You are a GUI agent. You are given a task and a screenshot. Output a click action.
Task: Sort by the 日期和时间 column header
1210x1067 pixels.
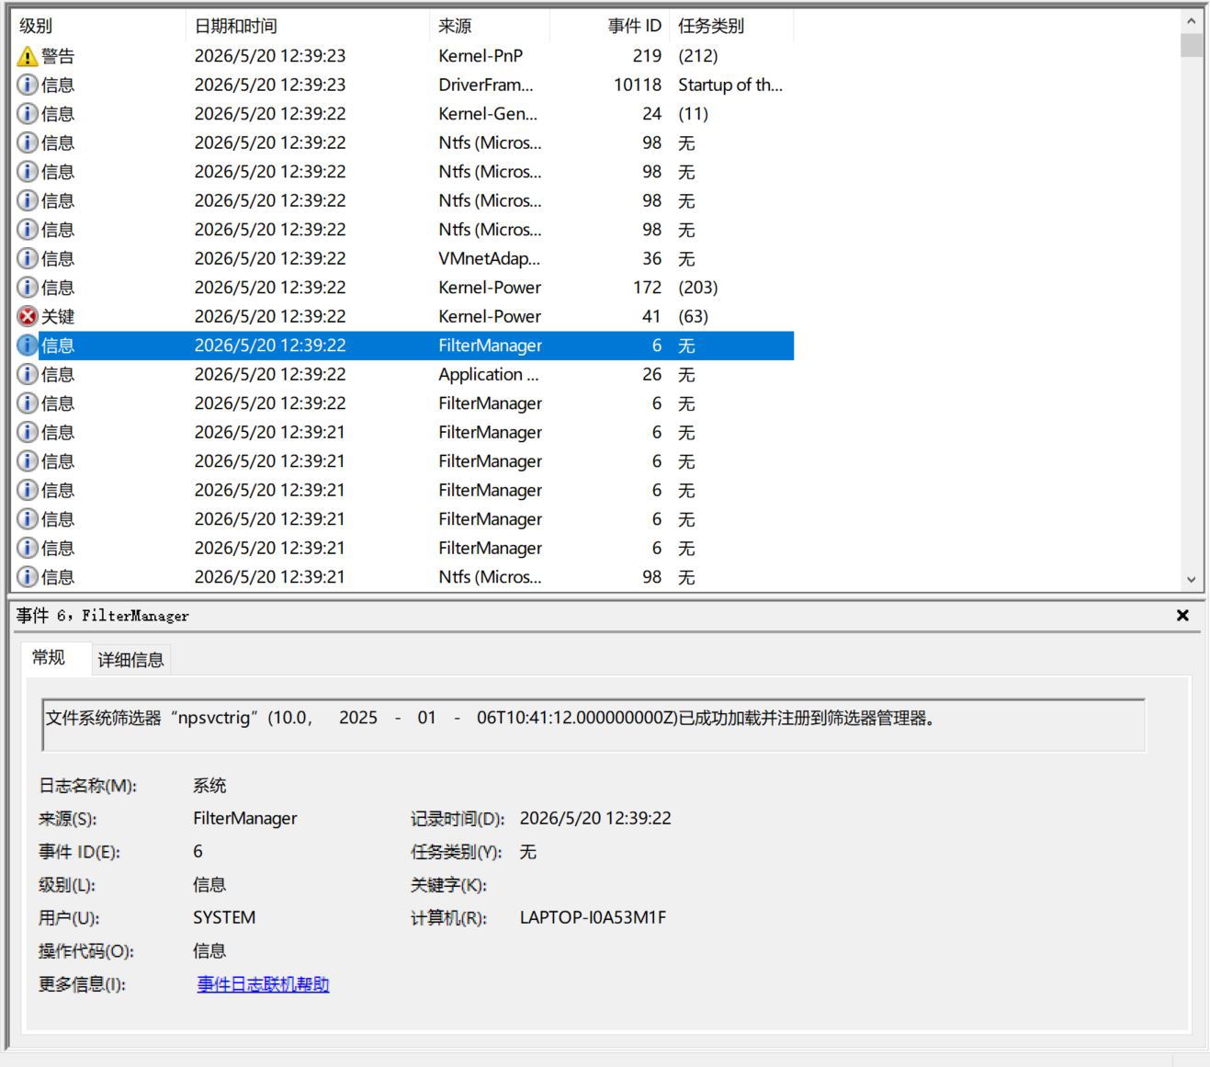click(307, 26)
